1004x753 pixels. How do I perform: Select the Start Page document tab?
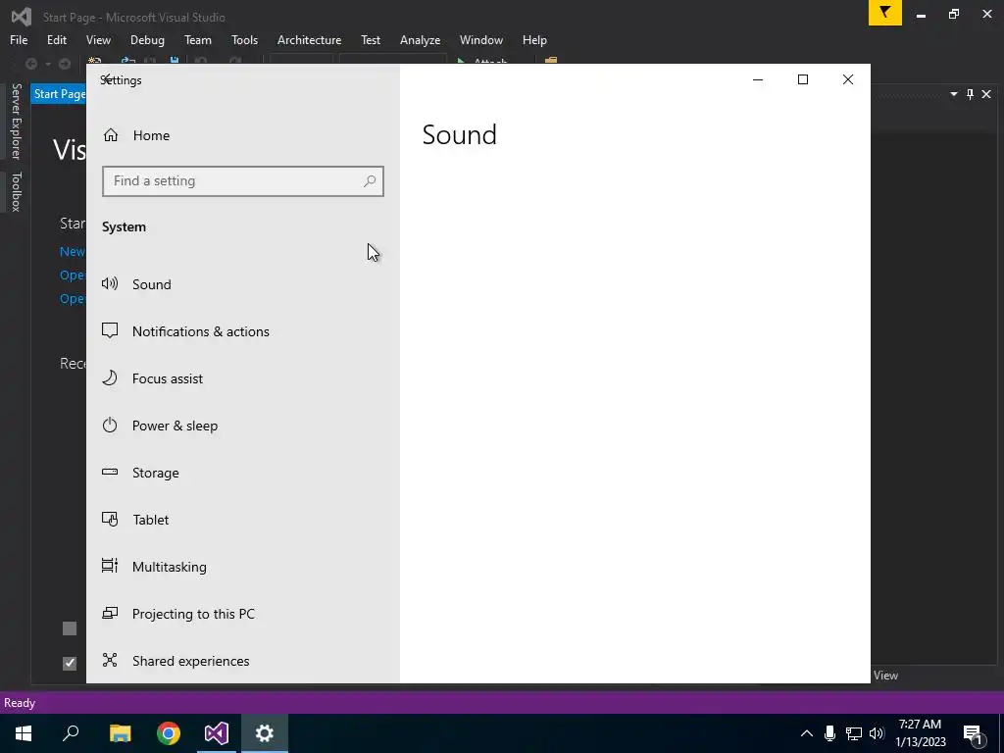[59, 94]
